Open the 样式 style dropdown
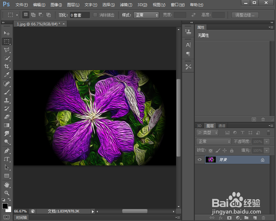Viewport: 276px width, 221px height. click(146, 15)
